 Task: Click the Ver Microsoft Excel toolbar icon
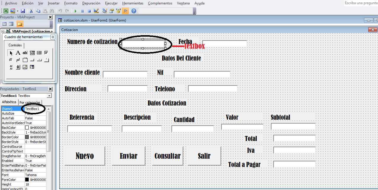click(x=5, y=11)
